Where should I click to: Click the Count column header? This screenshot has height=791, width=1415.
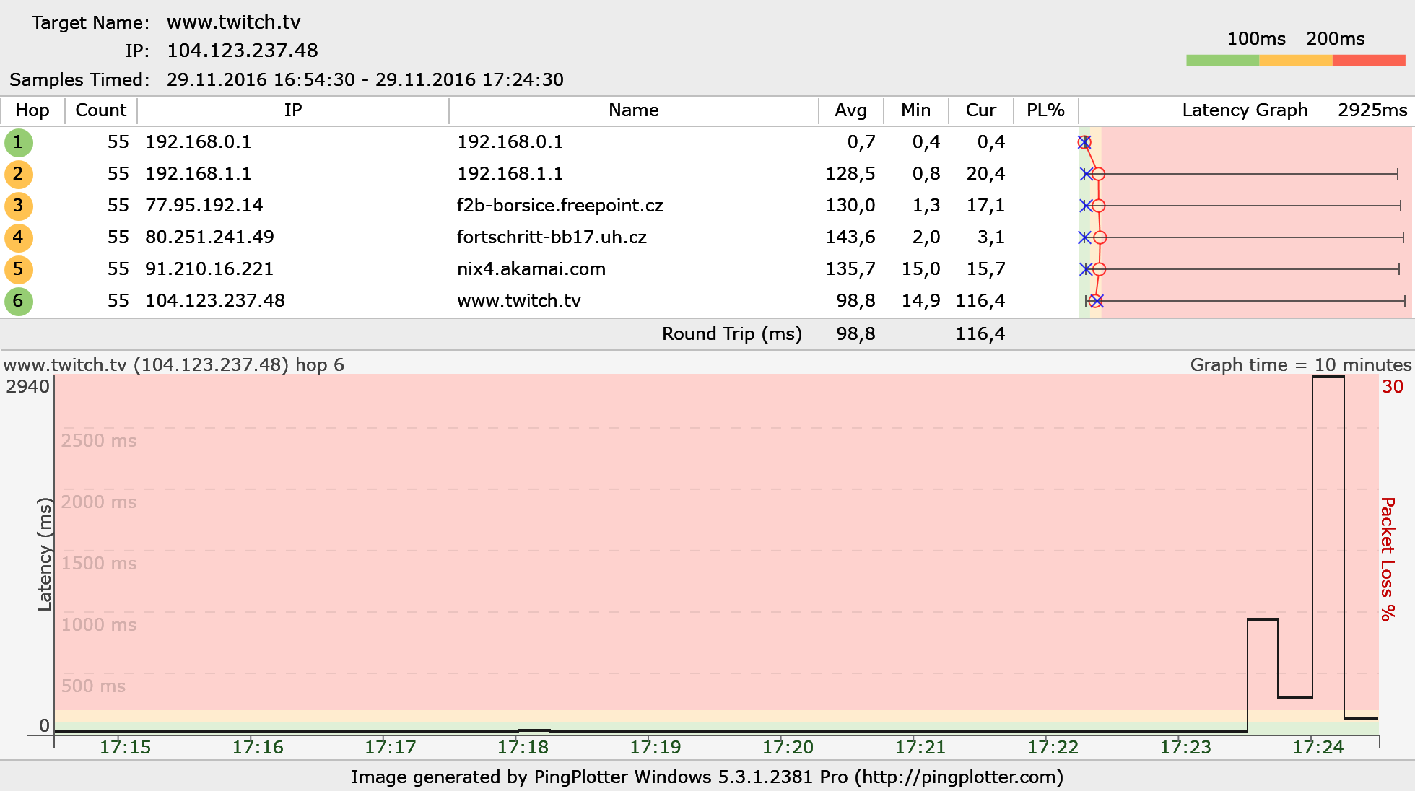pyautogui.click(x=100, y=110)
